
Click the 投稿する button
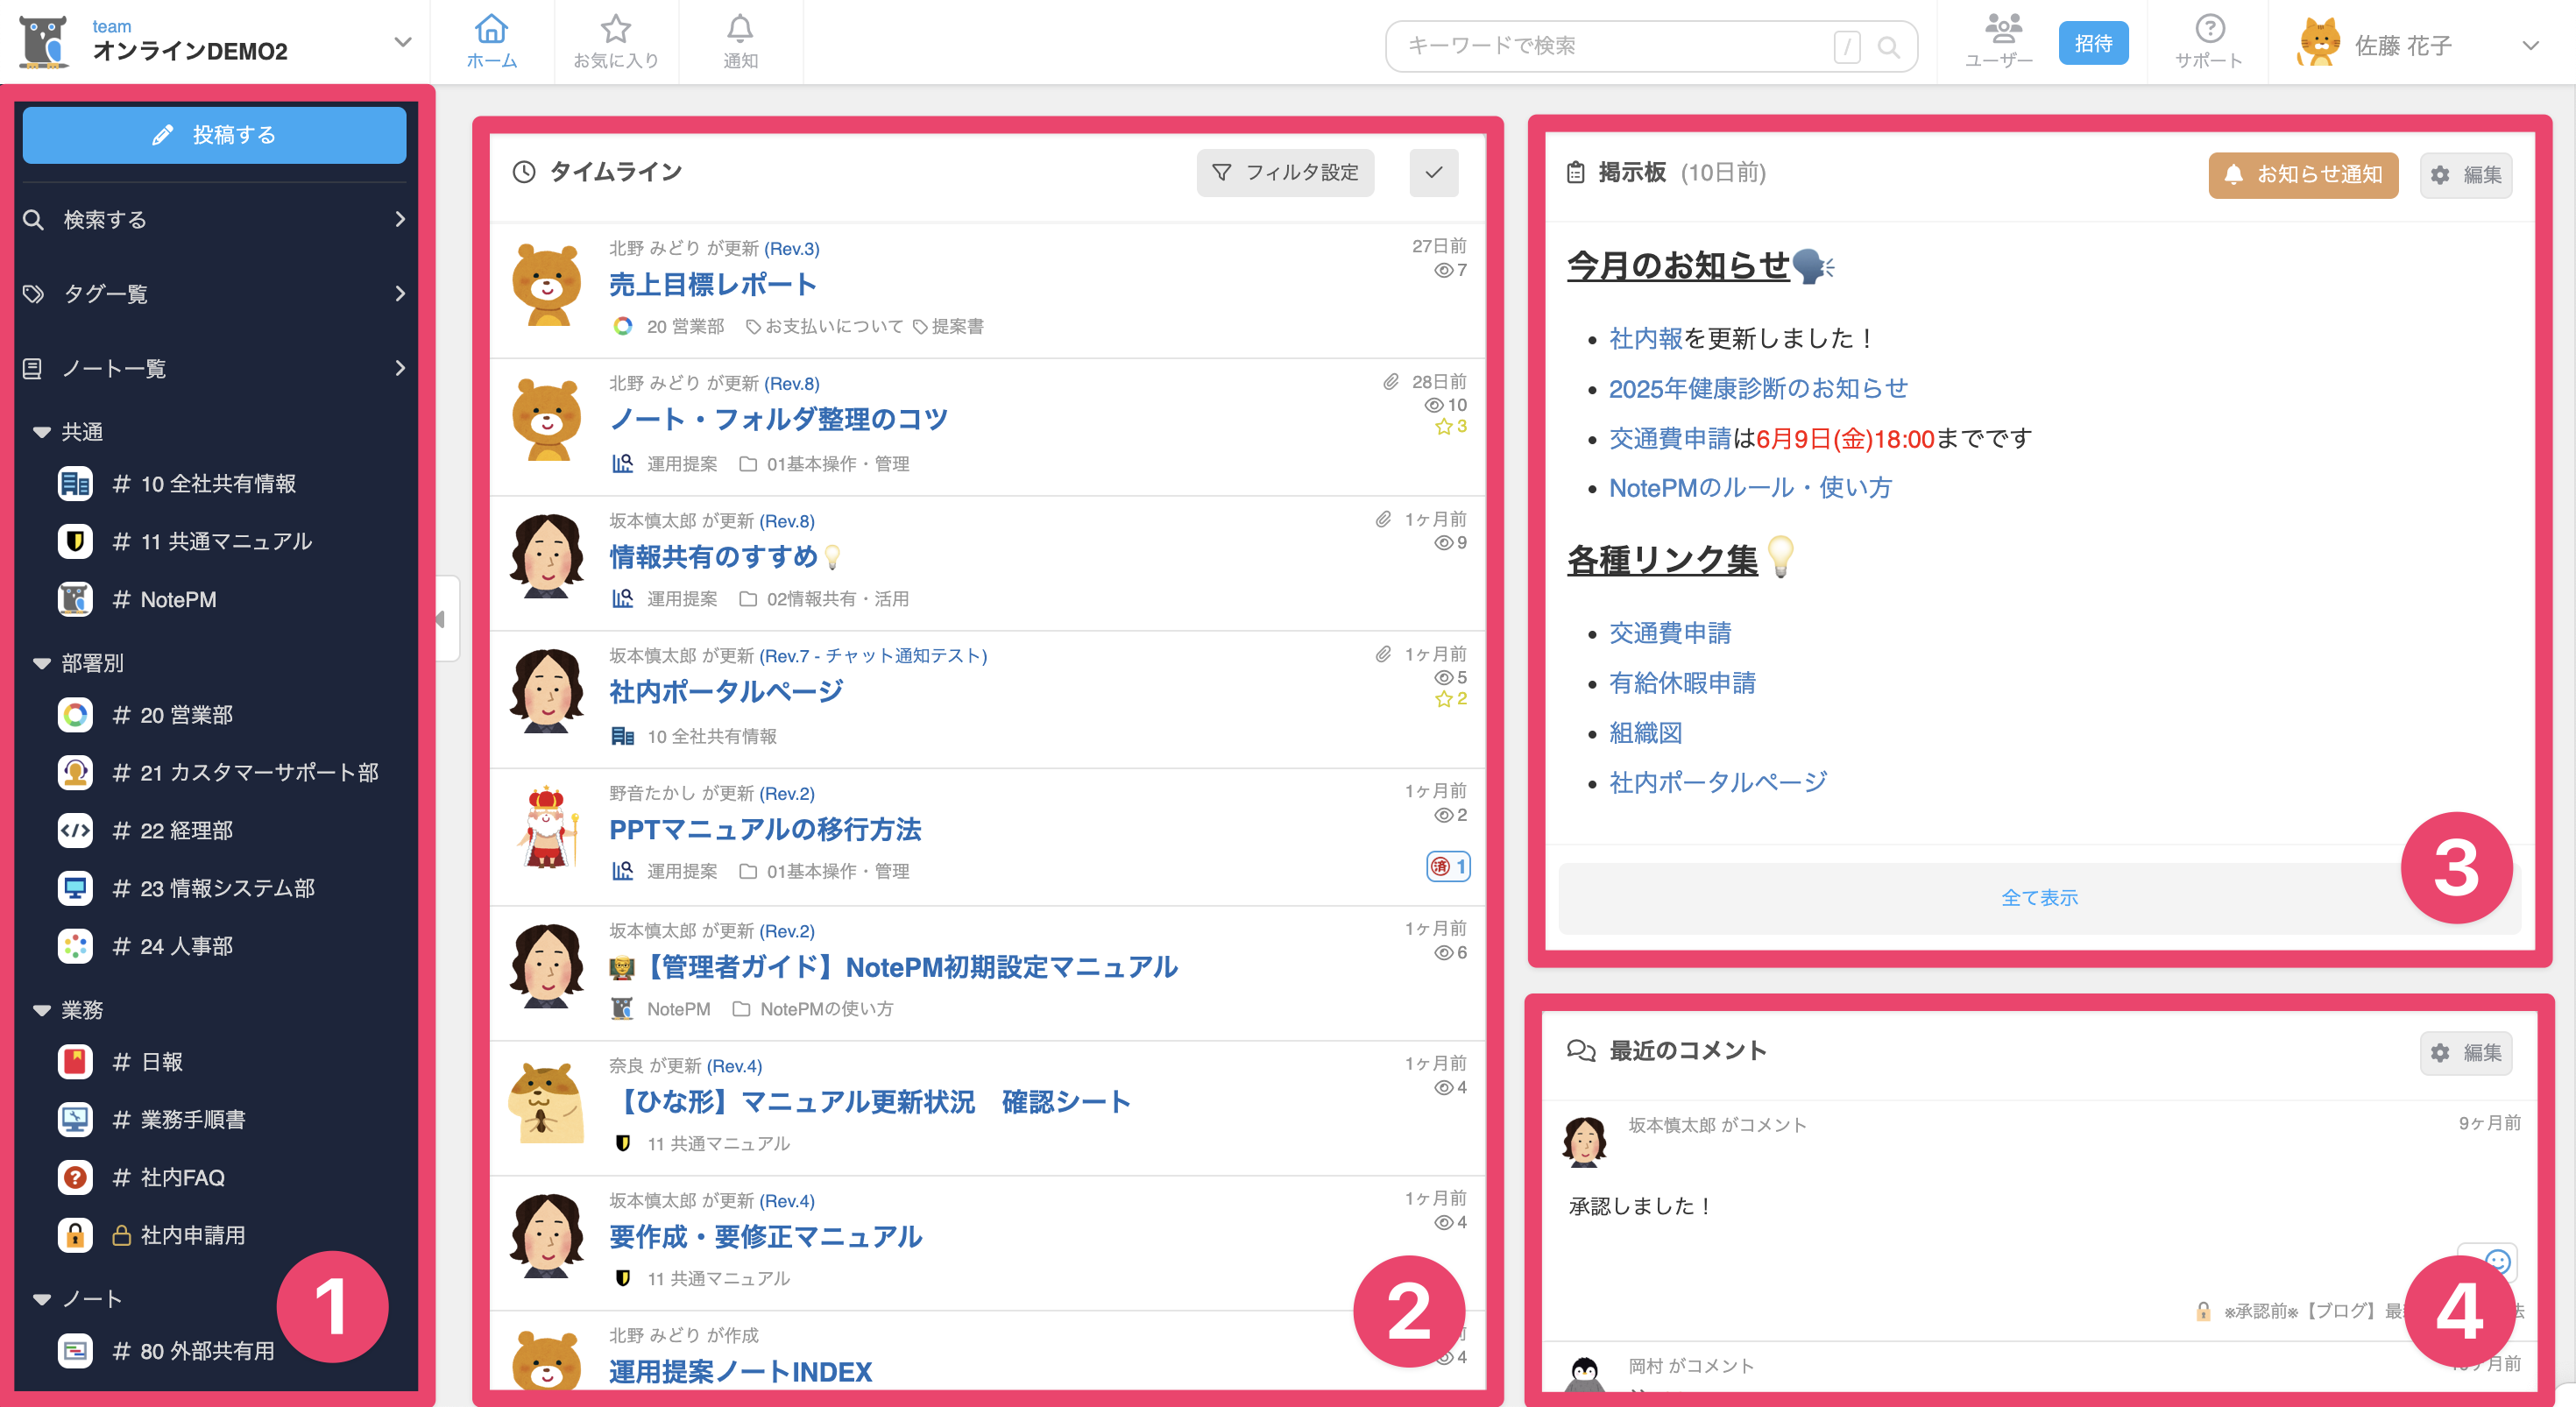pos(214,134)
